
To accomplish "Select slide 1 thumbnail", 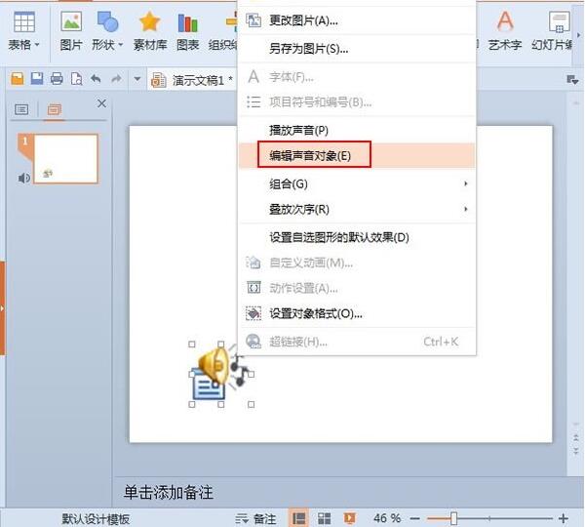I will point(65,159).
